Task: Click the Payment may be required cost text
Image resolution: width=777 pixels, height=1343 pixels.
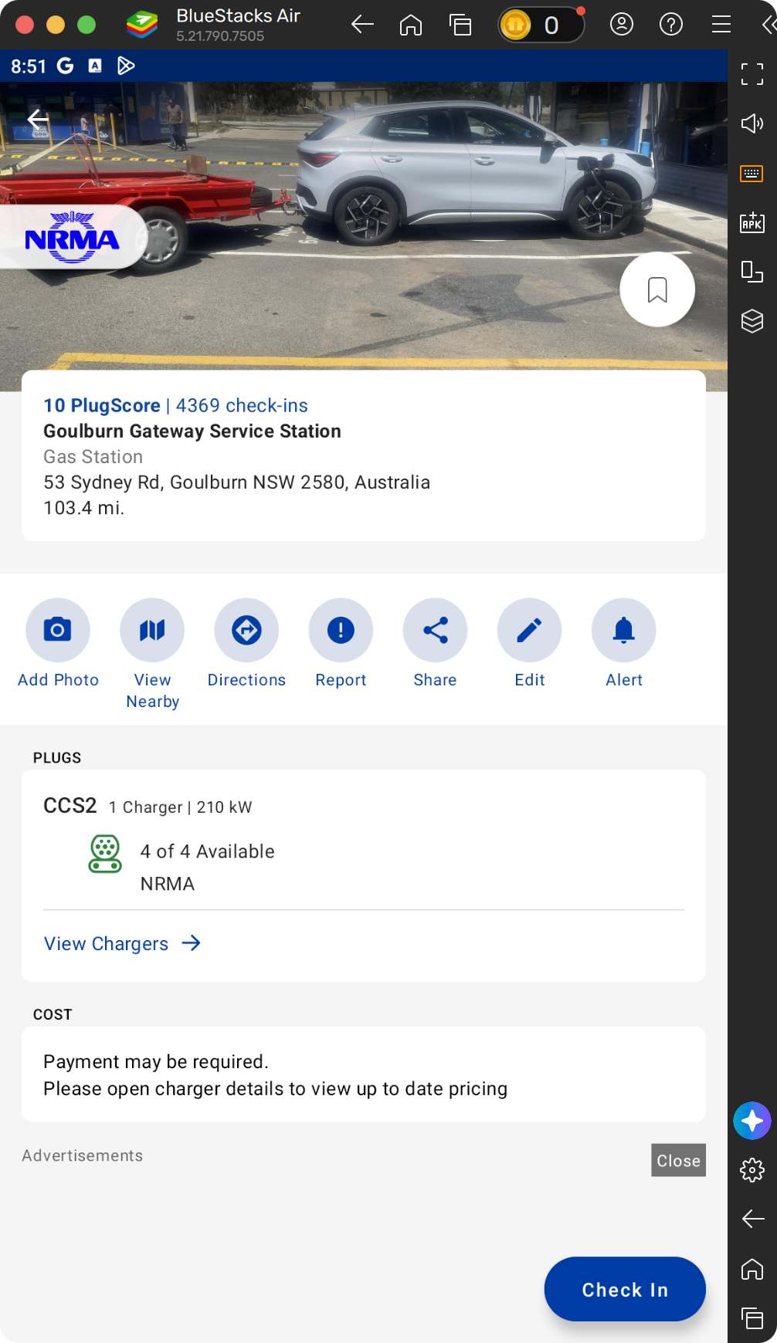Action: (x=156, y=1062)
